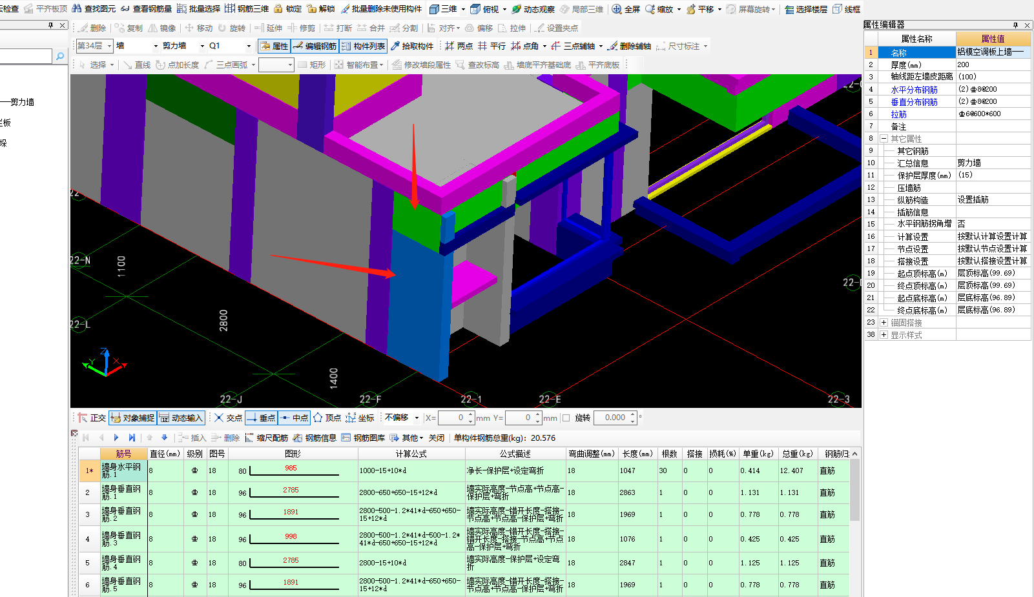Click 交点 snap button
The image size is (1034, 597).
[x=228, y=418]
